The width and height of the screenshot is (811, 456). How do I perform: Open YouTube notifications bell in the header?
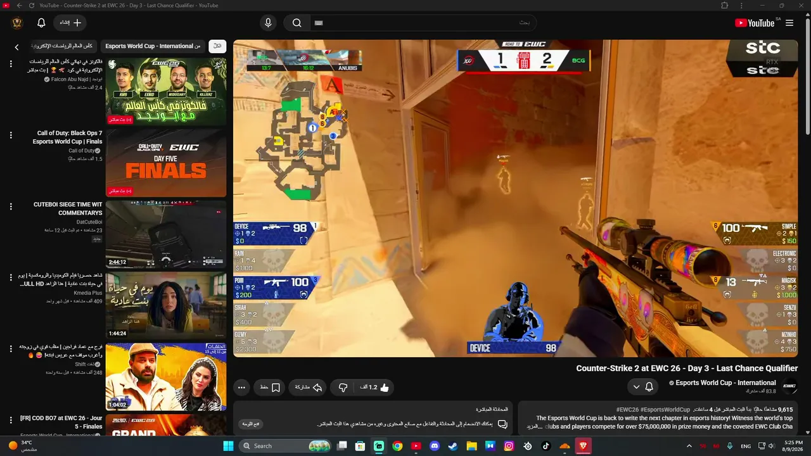41,23
